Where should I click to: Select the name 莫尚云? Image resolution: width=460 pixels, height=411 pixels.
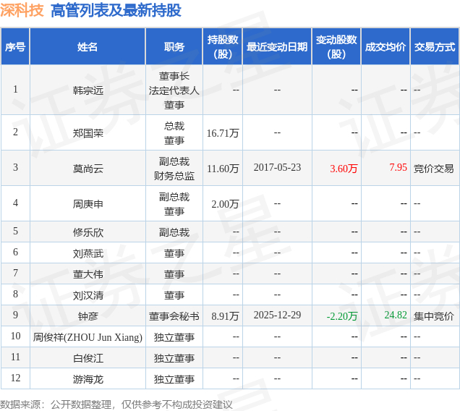(88, 169)
